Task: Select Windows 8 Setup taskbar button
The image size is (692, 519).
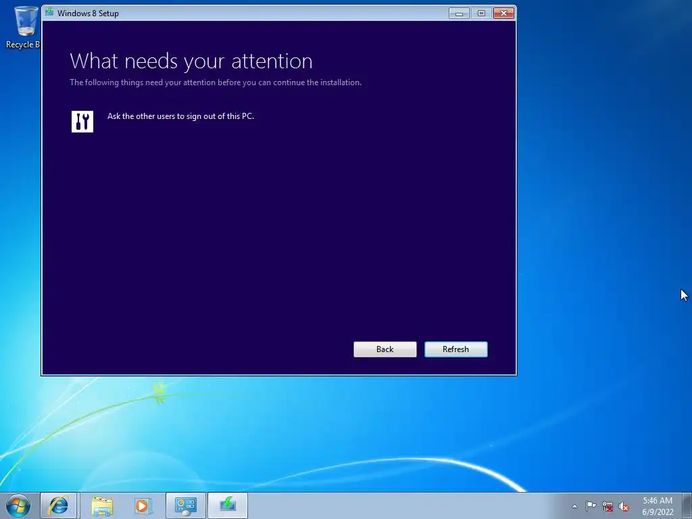Action: point(228,505)
